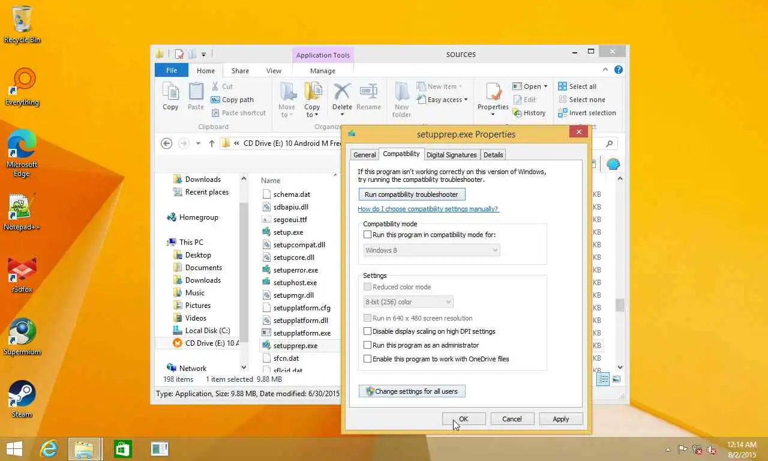Open Notepad++ desktop shortcut
This screenshot has height=461, width=768.
click(22, 212)
